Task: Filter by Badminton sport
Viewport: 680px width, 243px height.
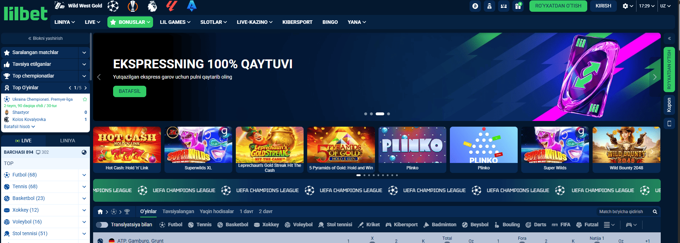Action: click(x=440, y=225)
